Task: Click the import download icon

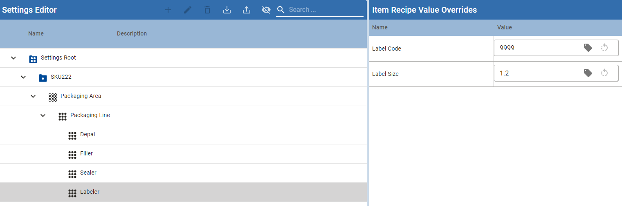Action: pos(227,10)
